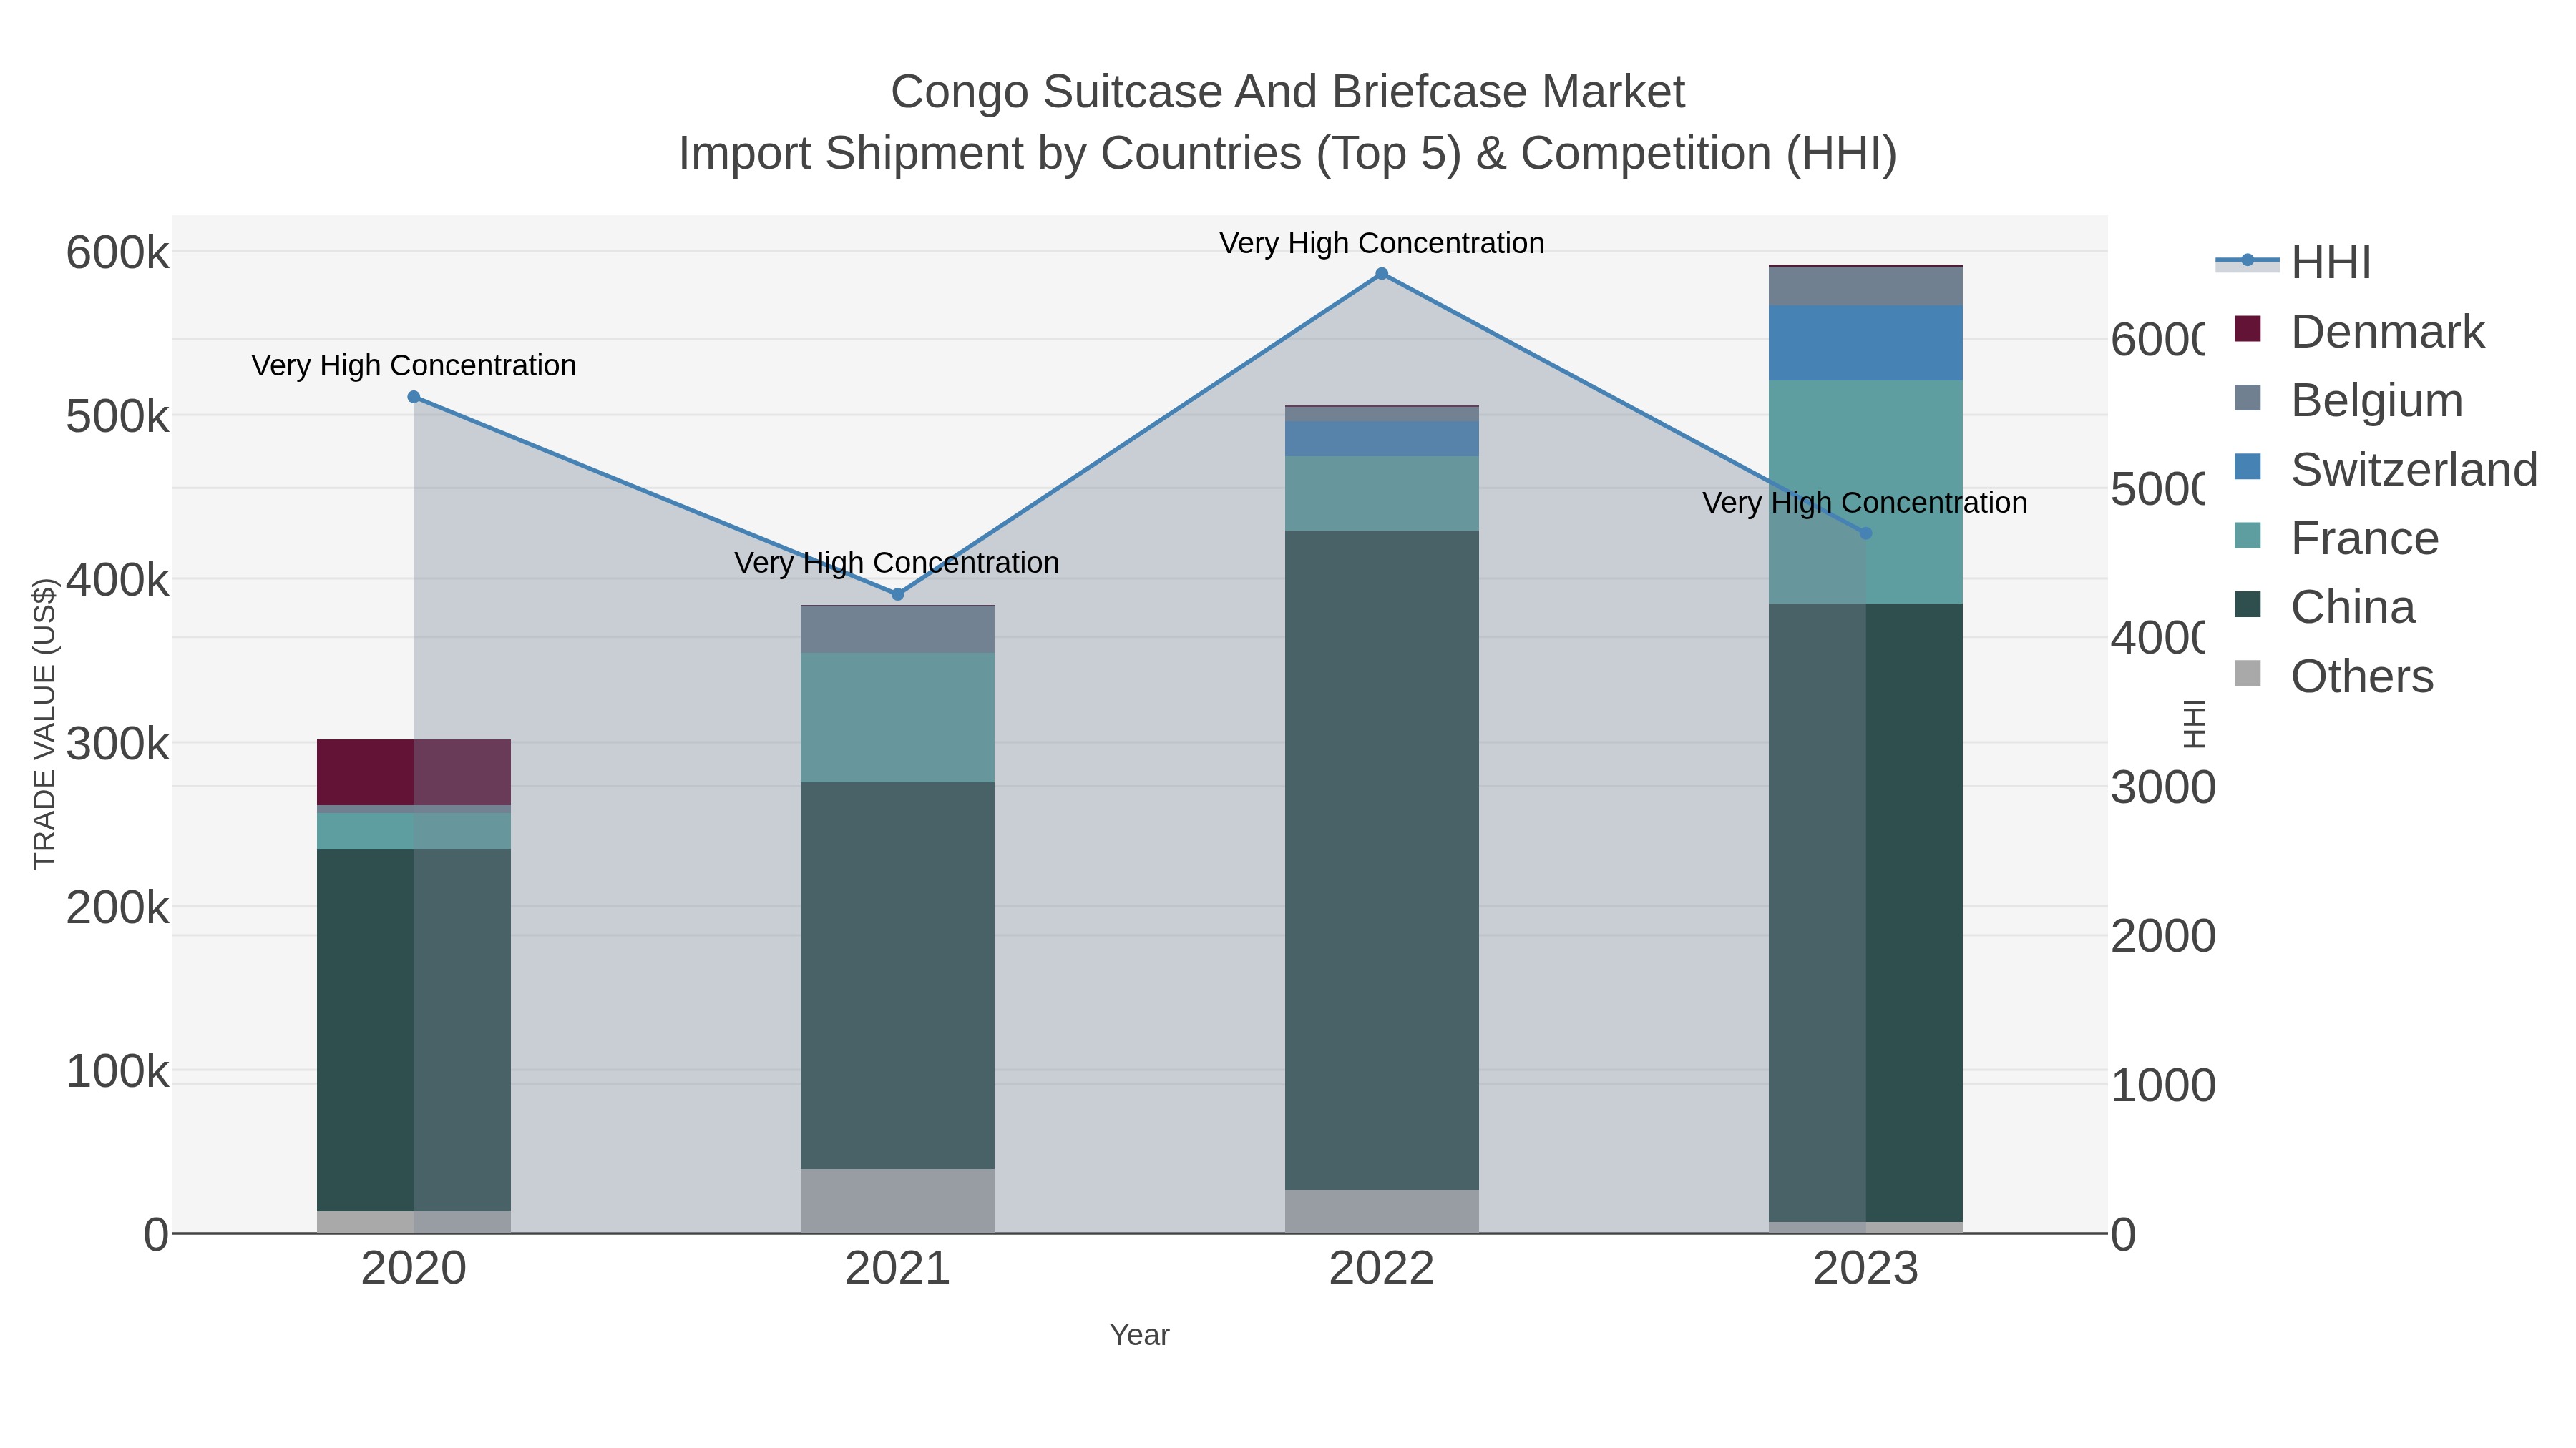
Task: Click the France segment of 2021 bar
Action: [897, 717]
